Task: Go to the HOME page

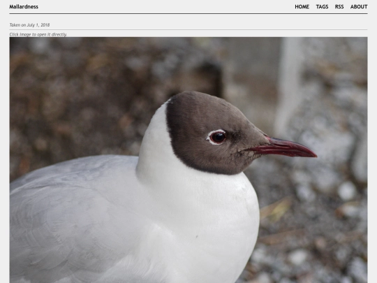Action: 302,7
